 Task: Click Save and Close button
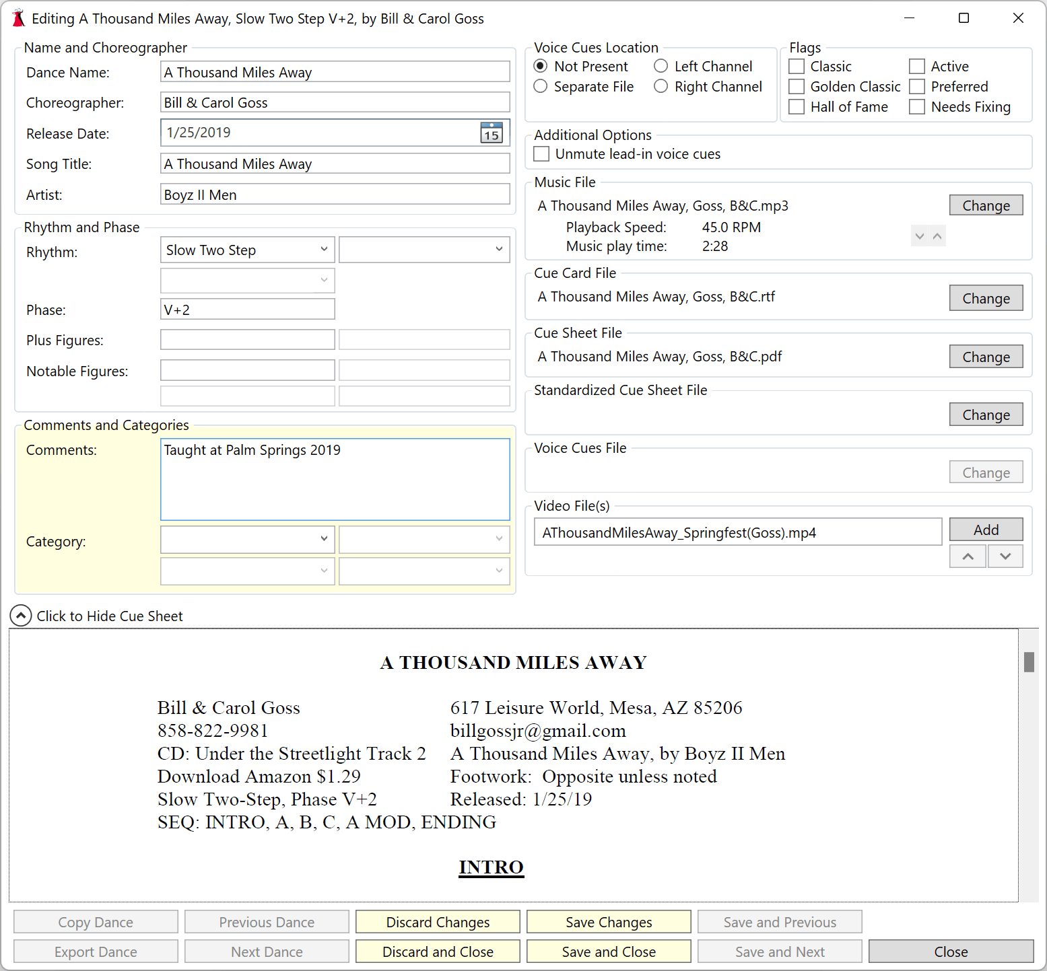pos(609,951)
